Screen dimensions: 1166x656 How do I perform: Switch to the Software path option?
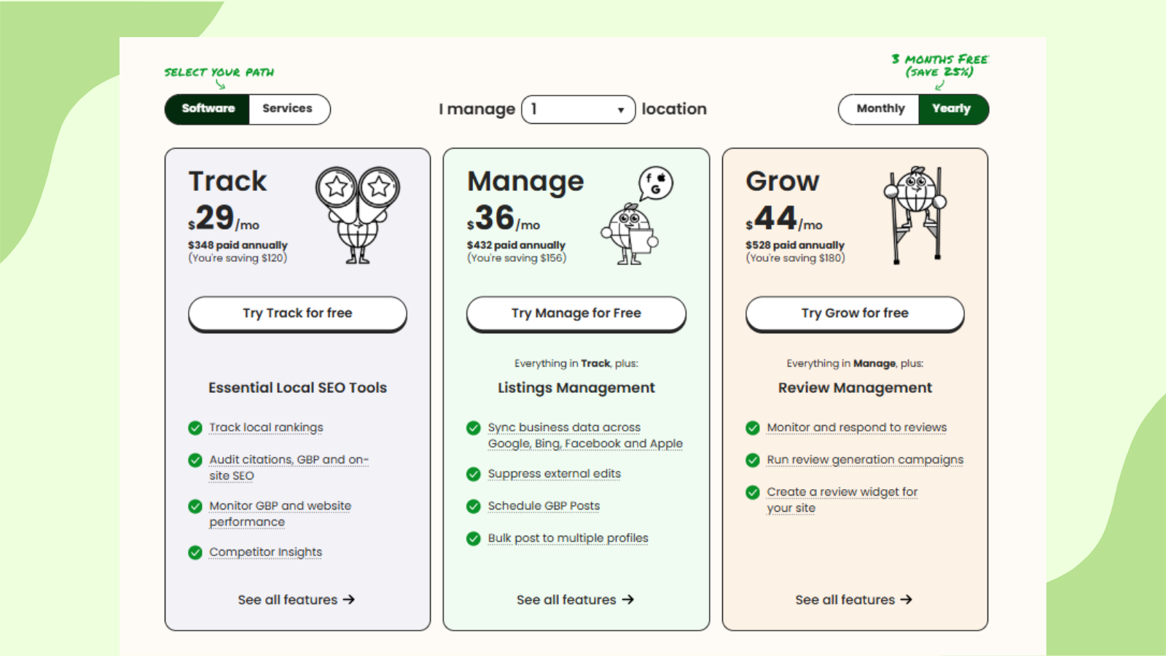208,109
